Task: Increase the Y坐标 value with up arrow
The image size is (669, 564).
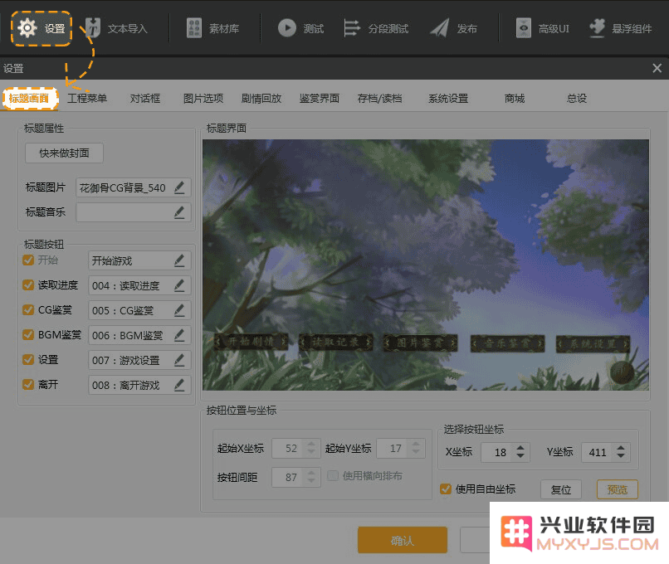Action: [621, 448]
